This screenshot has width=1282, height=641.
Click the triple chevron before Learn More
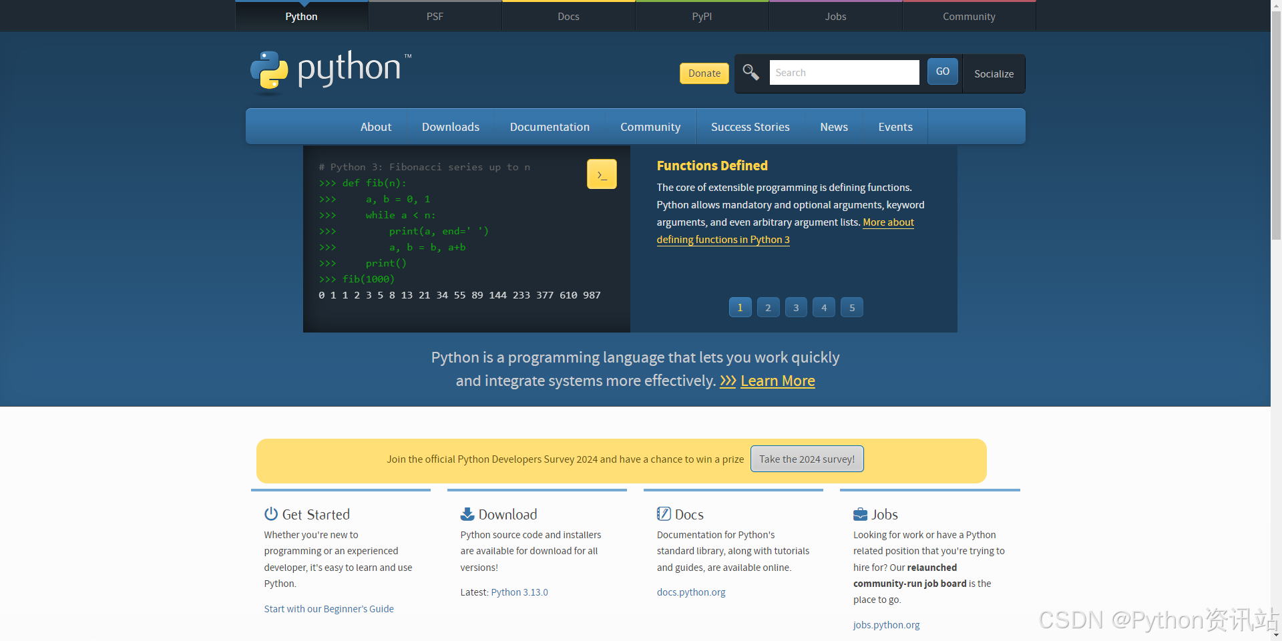(x=728, y=381)
